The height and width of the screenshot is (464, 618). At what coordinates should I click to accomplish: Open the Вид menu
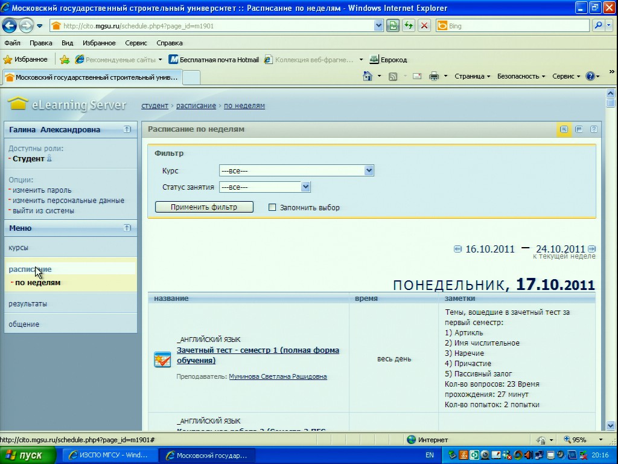click(x=68, y=43)
